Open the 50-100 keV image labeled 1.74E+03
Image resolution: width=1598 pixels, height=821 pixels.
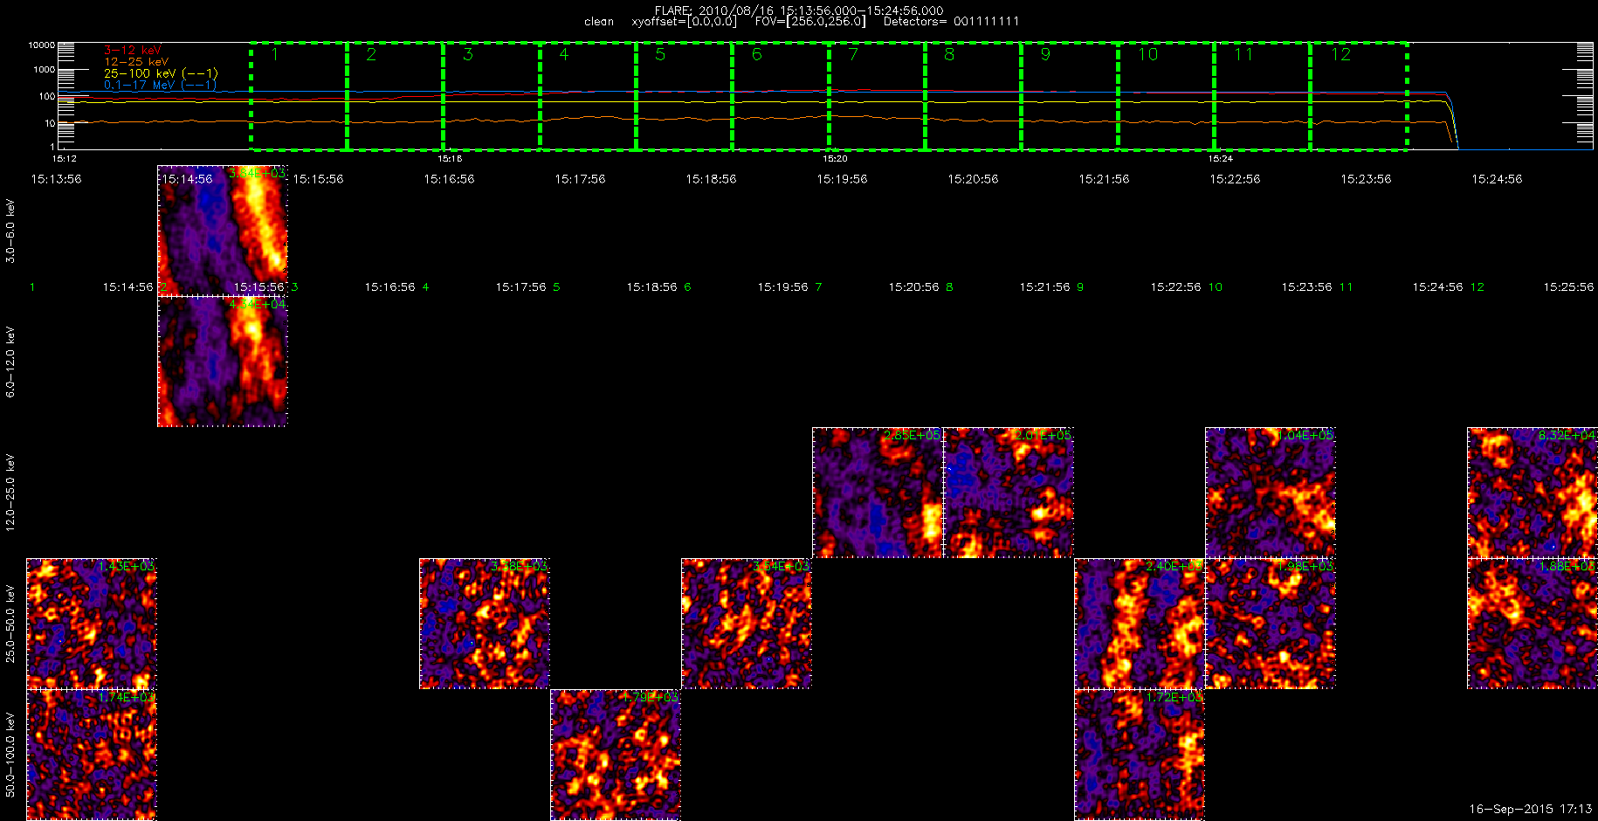pos(92,755)
